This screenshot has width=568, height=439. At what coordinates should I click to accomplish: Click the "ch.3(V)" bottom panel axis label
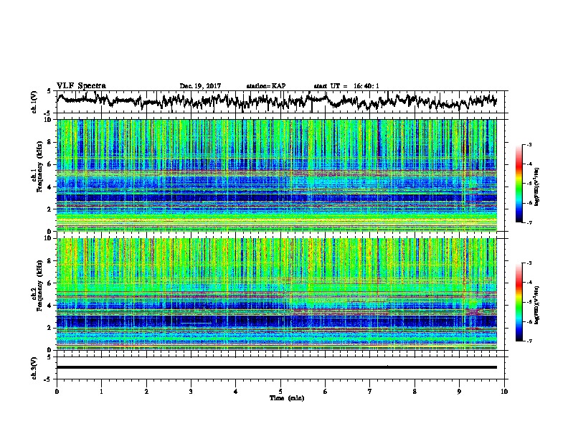point(34,368)
